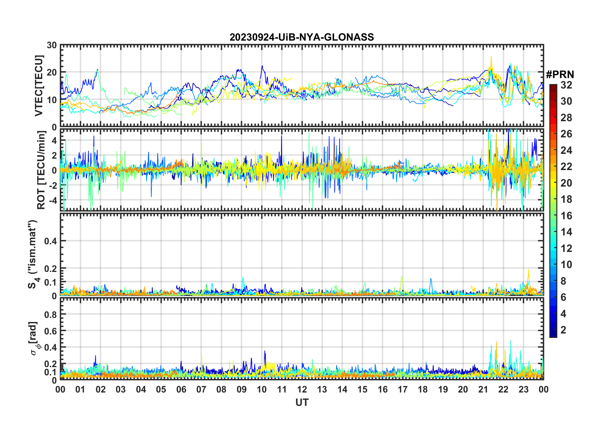Image resolution: width=604 pixels, height=422 pixels.
Task: Click PRN colorbar tick label 18
Action: coord(566,199)
